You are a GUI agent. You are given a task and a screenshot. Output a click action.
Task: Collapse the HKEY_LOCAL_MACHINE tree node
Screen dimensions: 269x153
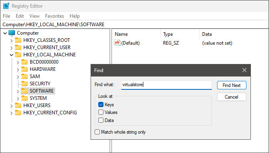click(12, 55)
